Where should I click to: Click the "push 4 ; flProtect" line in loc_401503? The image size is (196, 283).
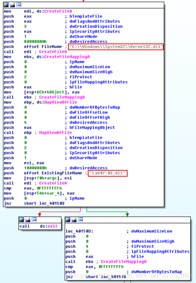tap(110, 246)
